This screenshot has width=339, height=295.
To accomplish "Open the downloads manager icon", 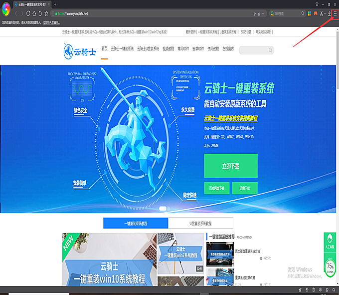I will (x=329, y=13).
